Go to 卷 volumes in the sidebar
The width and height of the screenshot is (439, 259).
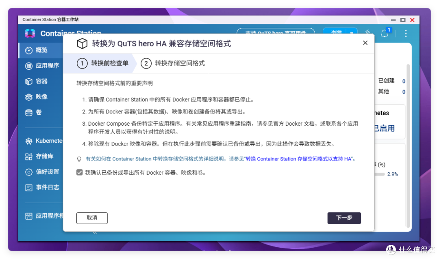(41, 112)
